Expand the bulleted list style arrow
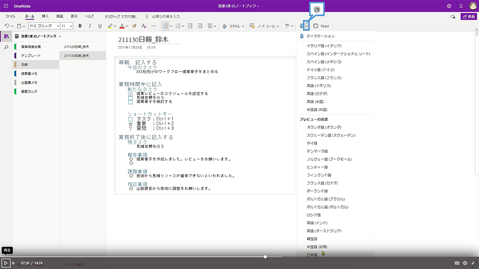479x269 pixels. click(171, 26)
